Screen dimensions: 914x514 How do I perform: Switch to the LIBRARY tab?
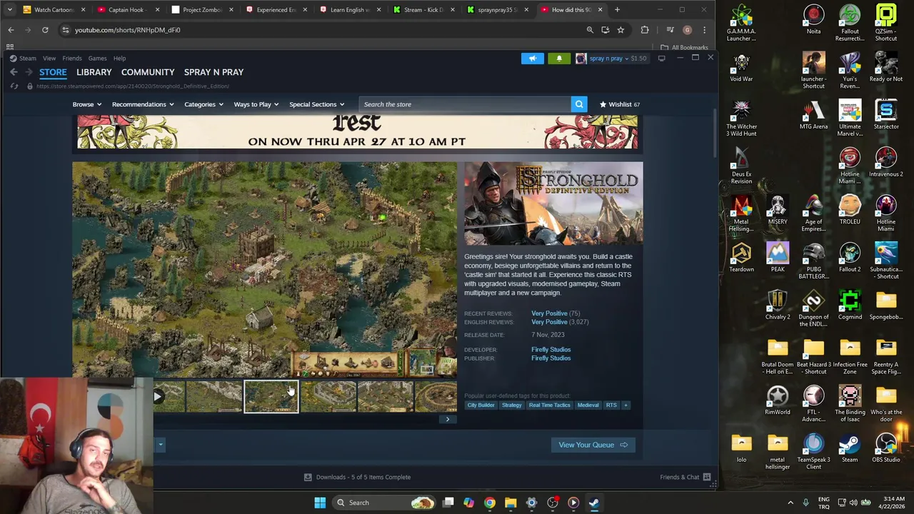94,72
